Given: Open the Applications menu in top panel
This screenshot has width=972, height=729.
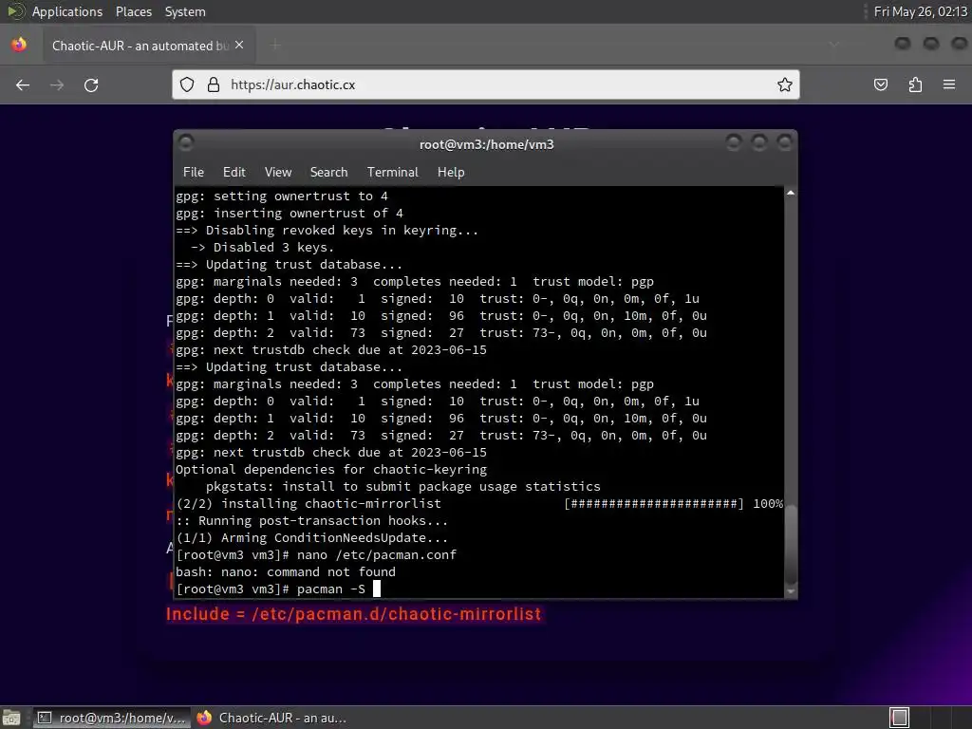Looking at the screenshot, I should click(x=67, y=11).
